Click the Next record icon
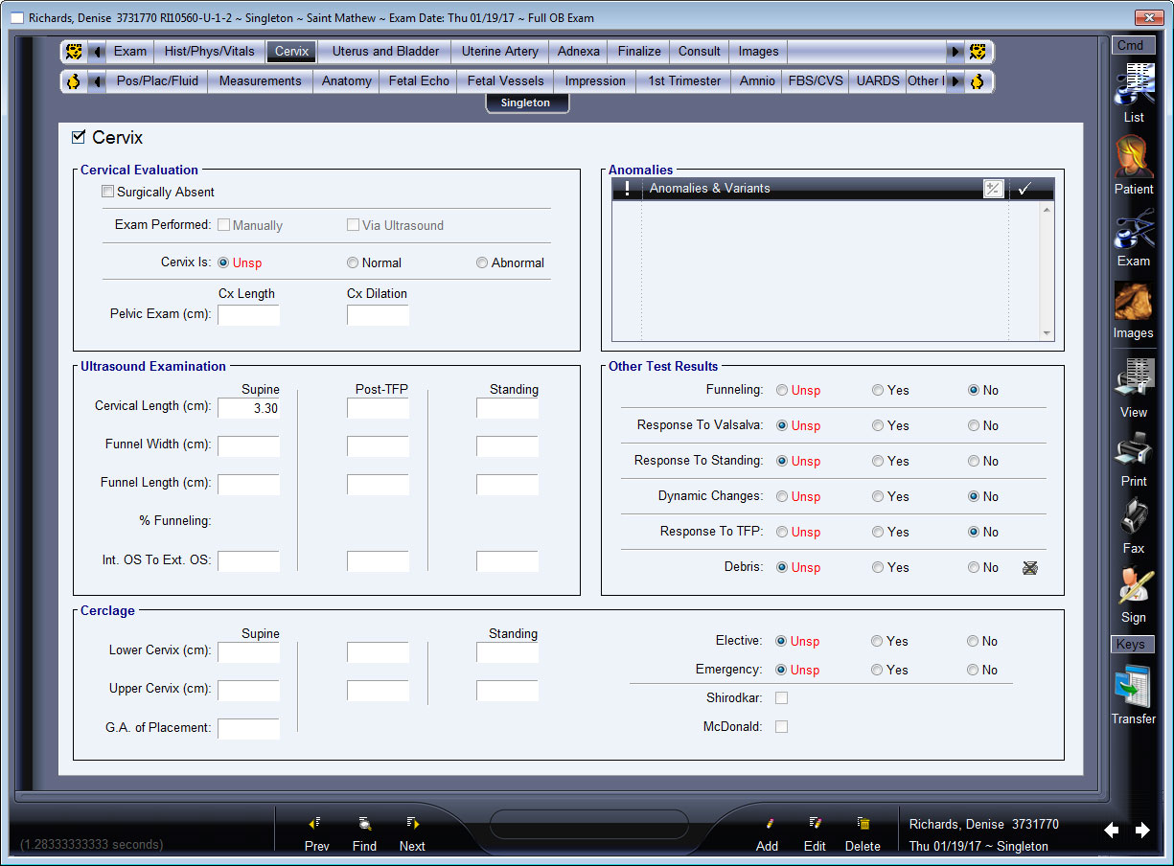Image resolution: width=1174 pixels, height=866 pixels. (x=412, y=823)
